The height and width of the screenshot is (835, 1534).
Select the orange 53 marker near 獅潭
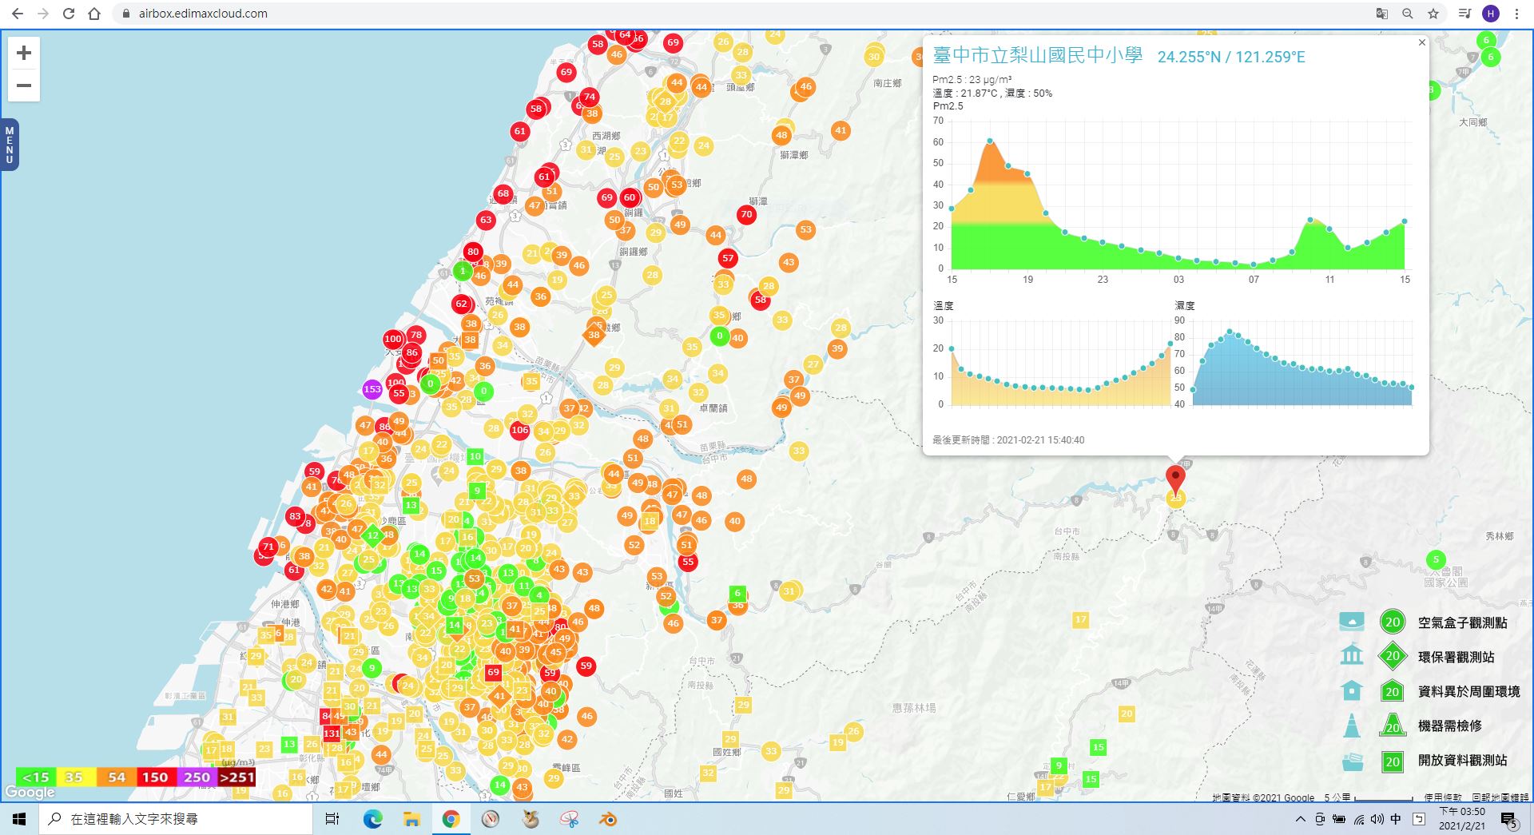coord(805,229)
